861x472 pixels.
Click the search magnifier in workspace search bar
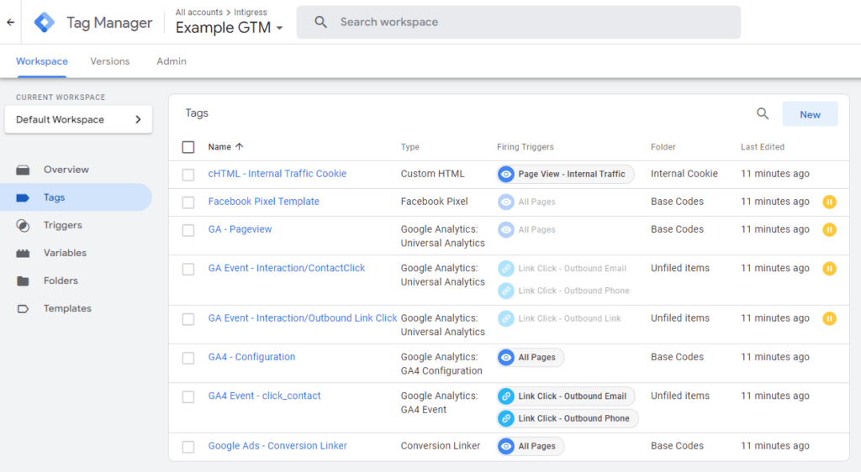tap(320, 22)
